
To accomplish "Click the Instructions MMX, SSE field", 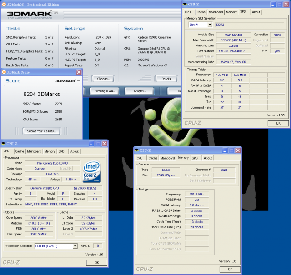I will coord(64,204).
